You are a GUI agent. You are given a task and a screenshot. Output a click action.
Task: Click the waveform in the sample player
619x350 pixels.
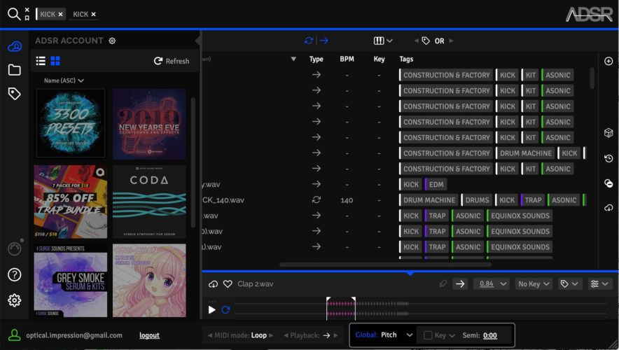[x=420, y=309]
